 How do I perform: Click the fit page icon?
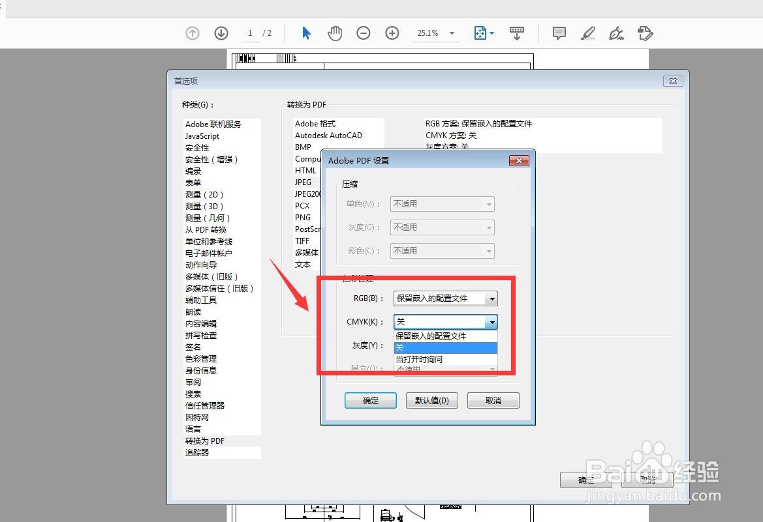480,33
